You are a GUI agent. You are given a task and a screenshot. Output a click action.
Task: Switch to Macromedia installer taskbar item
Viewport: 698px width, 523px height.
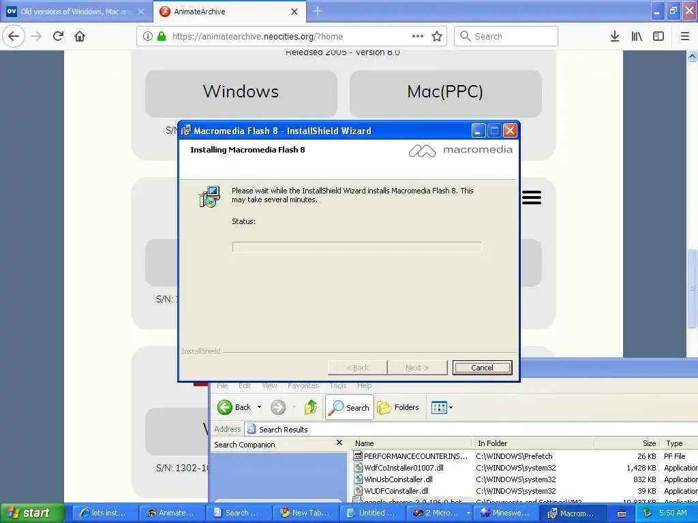tap(572, 513)
